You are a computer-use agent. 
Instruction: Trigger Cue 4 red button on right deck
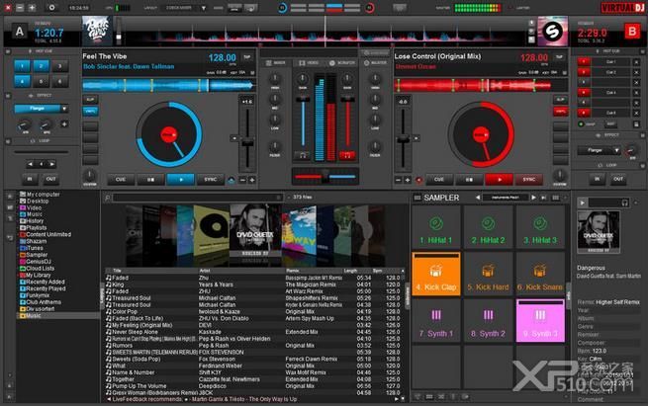(x=584, y=93)
